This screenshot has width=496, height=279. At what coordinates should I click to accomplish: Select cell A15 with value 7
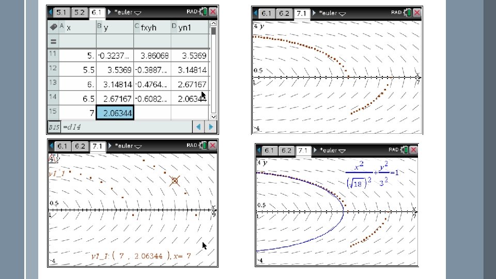78,113
